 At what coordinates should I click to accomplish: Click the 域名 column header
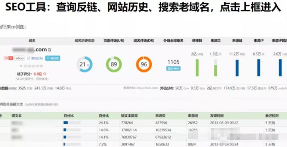[x=32, y=41]
